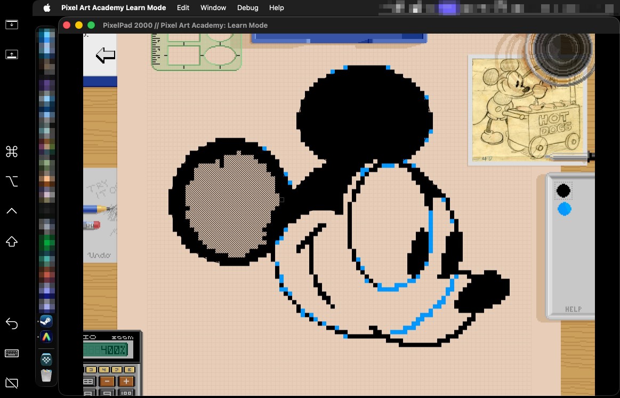Select the black color swatch

(x=563, y=190)
